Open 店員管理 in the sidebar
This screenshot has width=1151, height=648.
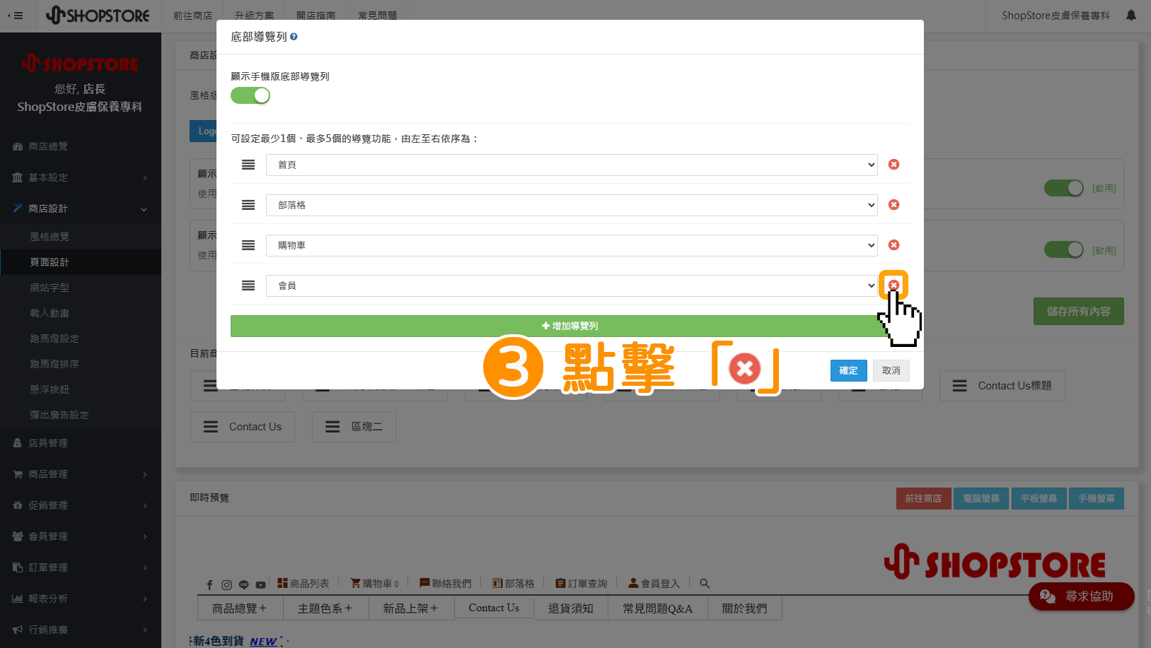81,443
